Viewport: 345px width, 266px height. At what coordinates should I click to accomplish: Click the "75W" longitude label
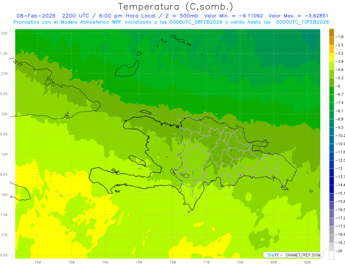(x=72, y=262)
